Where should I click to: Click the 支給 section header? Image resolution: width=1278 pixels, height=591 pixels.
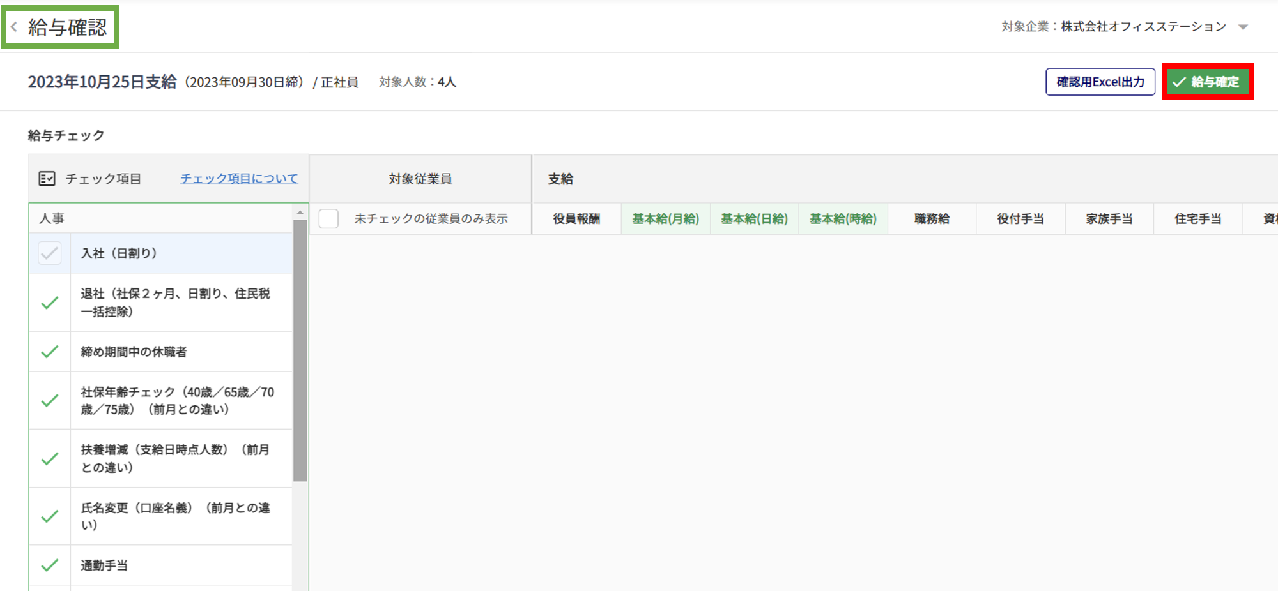click(x=560, y=179)
